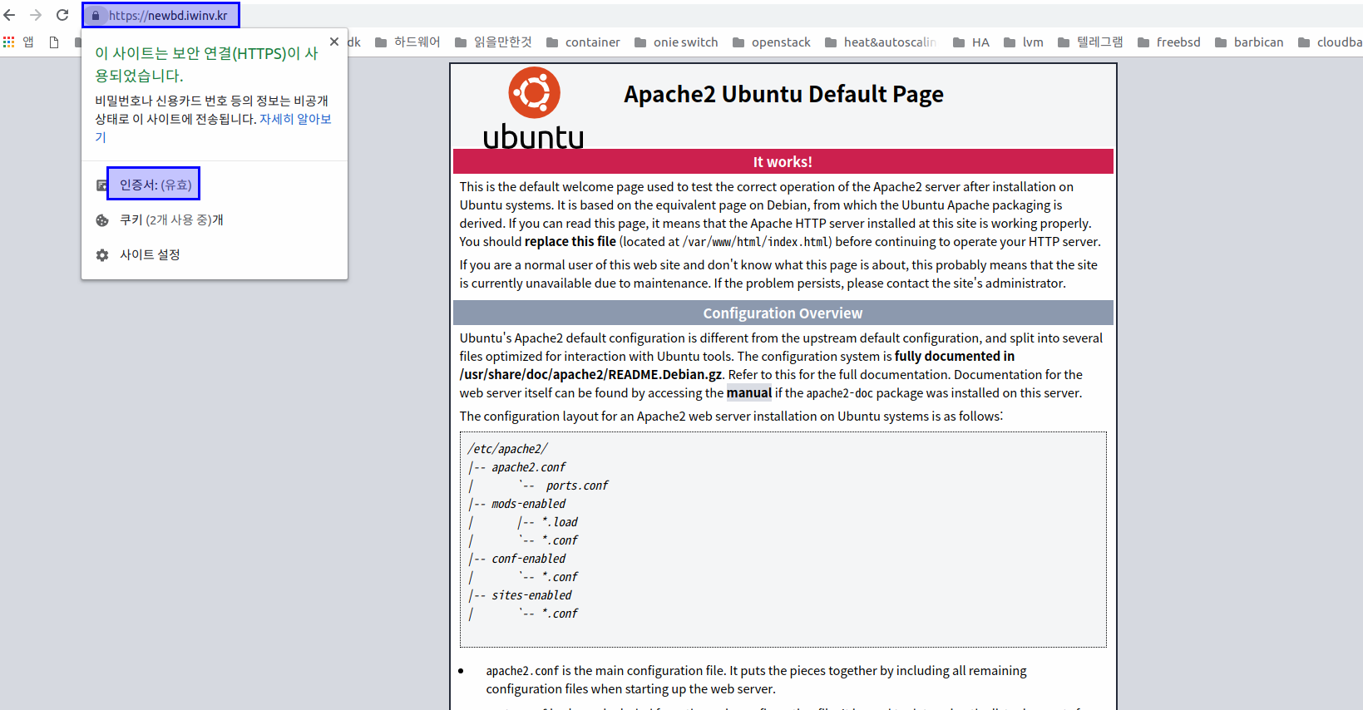Viewport: 1363px width, 710px height.
Task: Open the lvm bookmark folder
Action: 1024,42
